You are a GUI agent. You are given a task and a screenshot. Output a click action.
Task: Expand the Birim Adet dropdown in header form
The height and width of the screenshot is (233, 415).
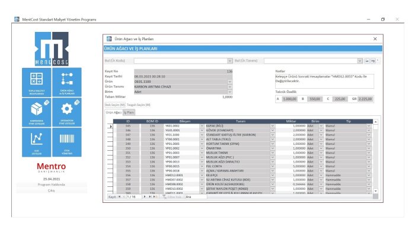tap(230, 92)
